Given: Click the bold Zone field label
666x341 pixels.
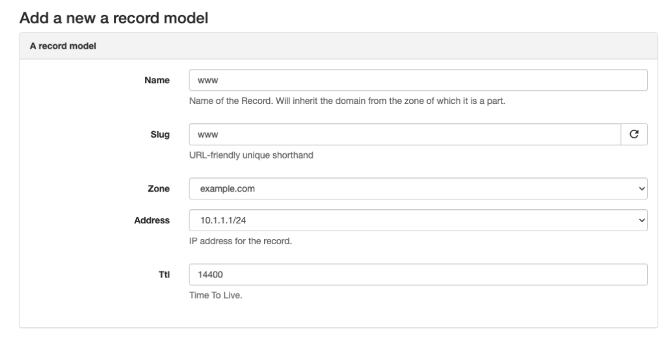Looking at the screenshot, I should tap(159, 189).
